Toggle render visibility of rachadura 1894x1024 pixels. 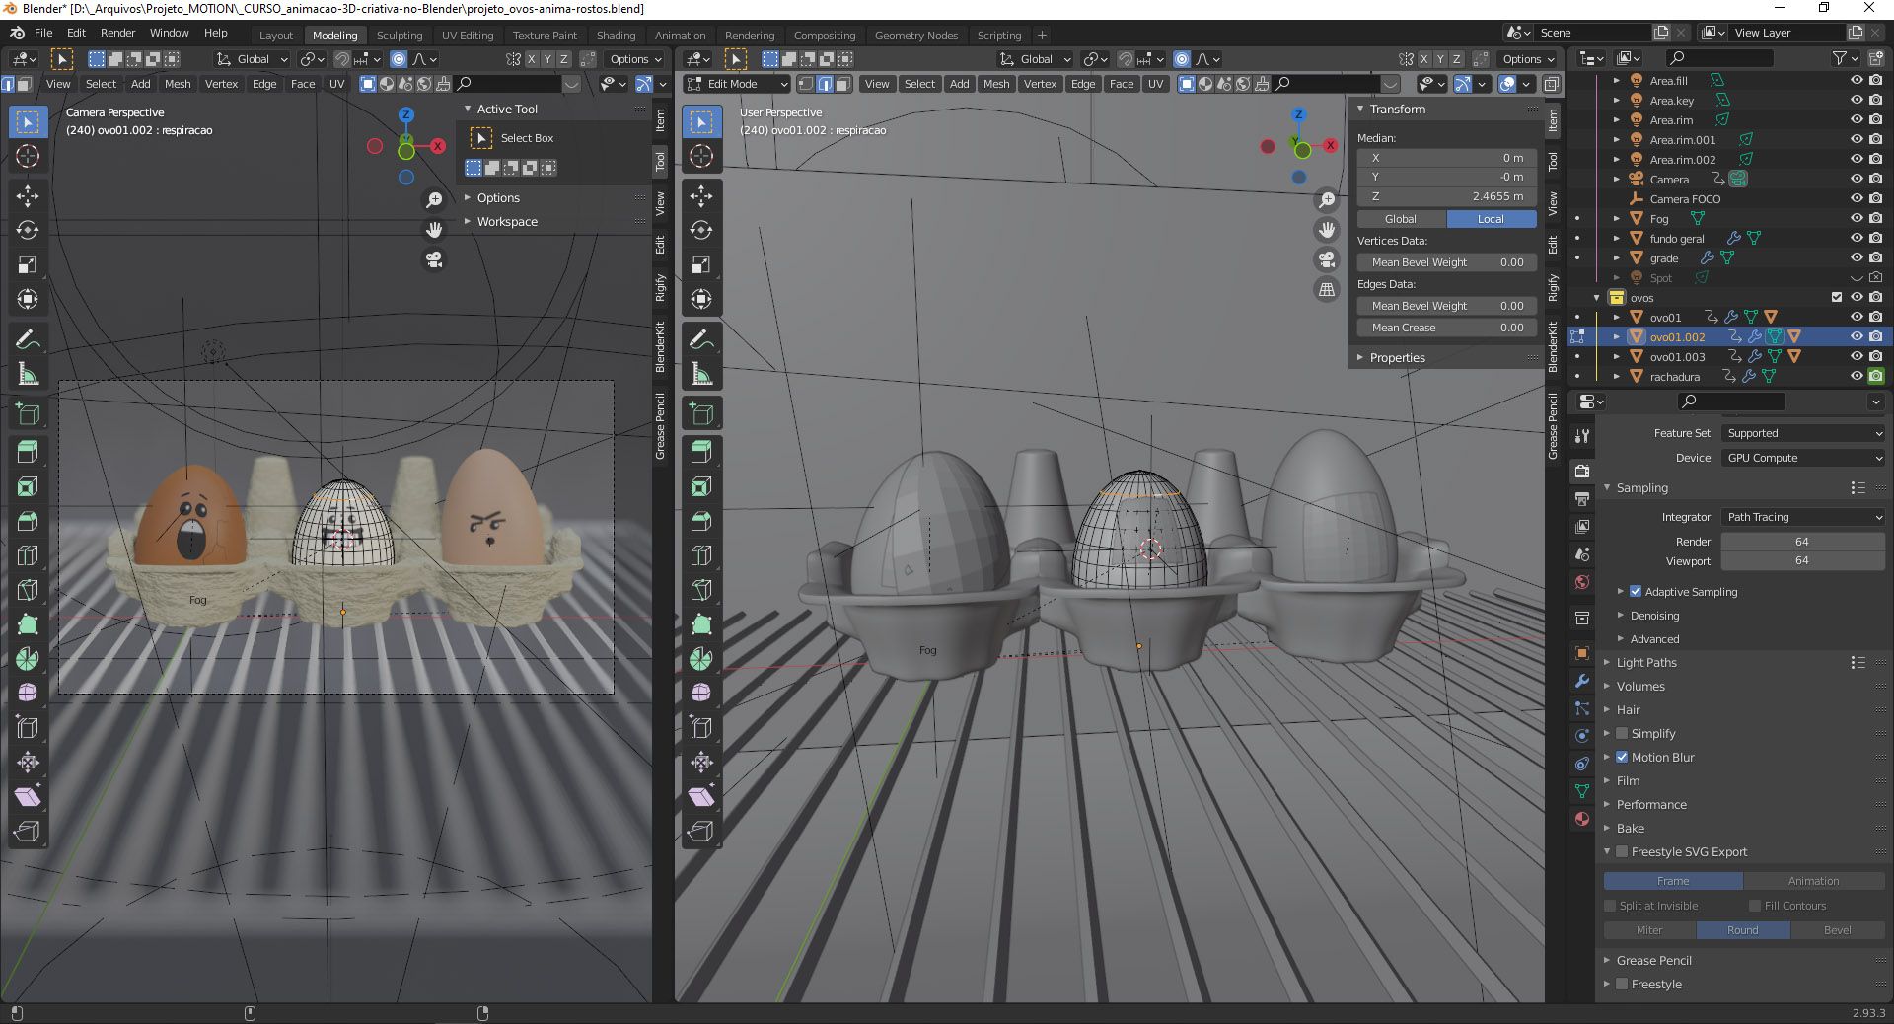(x=1876, y=377)
